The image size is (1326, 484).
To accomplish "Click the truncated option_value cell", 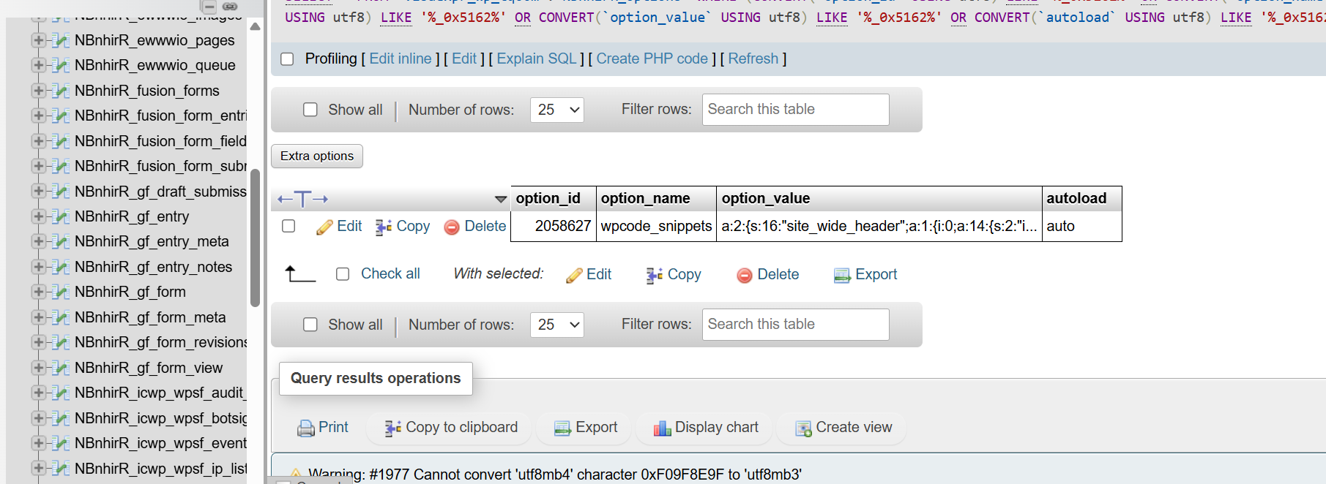I will 879,226.
